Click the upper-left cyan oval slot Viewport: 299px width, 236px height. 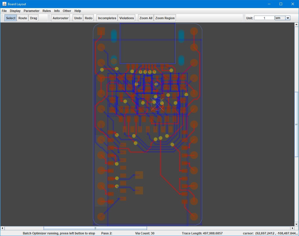click(x=114, y=36)
